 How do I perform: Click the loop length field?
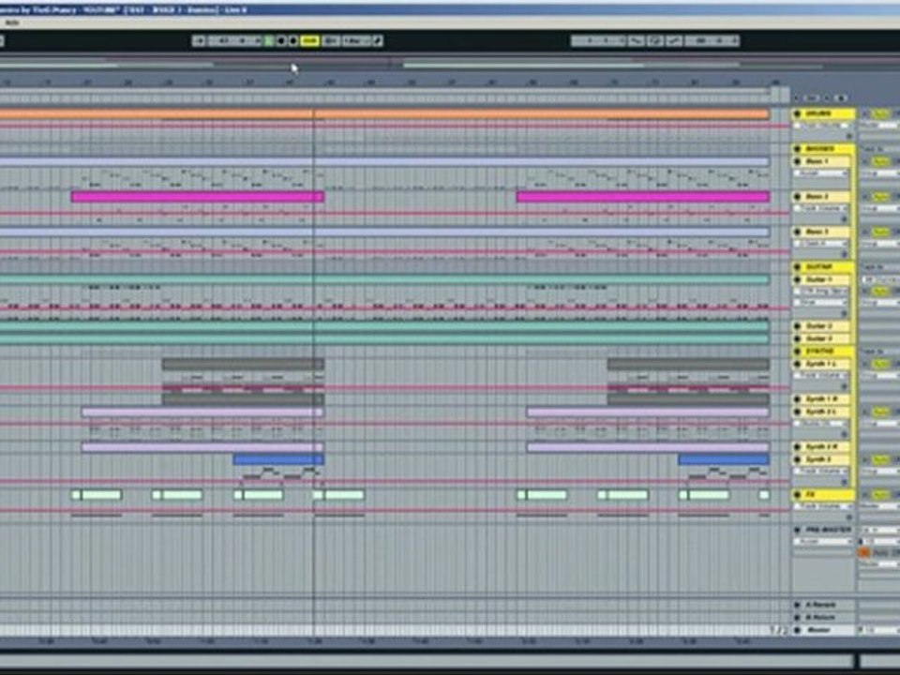point(712,40)
